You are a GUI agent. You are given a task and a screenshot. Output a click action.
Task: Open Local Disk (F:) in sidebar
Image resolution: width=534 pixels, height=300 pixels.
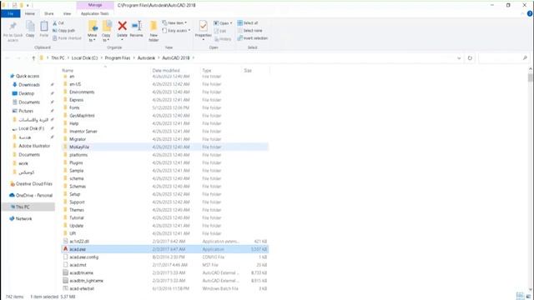28,128
